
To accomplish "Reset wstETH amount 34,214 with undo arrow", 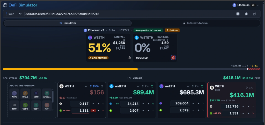I will pos(153,104).
